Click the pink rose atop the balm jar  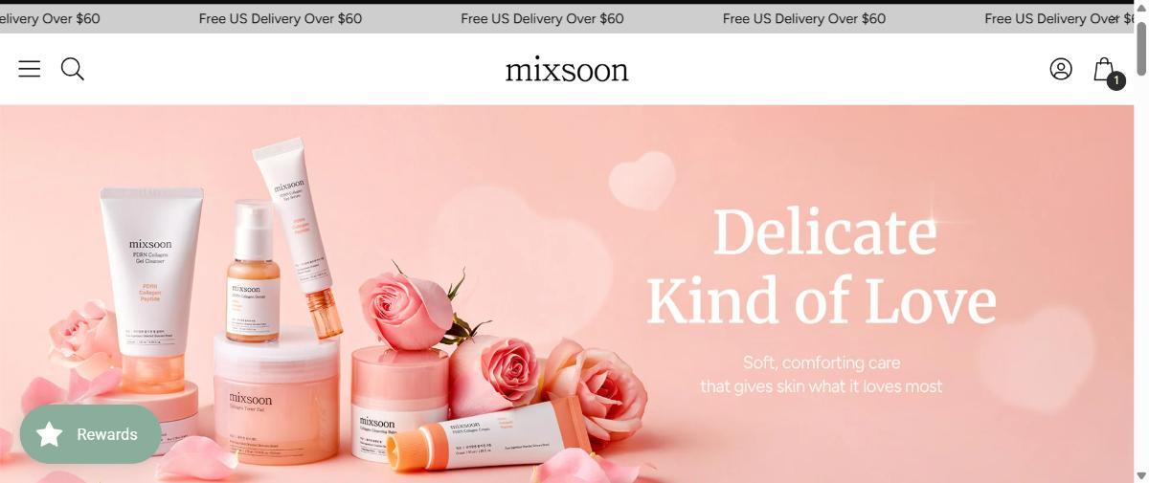[409, 307]
